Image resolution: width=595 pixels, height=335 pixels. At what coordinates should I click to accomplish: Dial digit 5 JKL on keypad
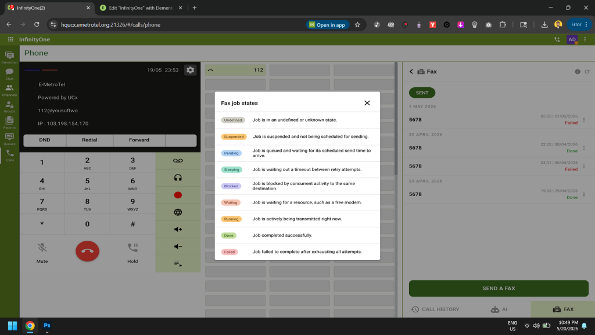pos(87,183)
